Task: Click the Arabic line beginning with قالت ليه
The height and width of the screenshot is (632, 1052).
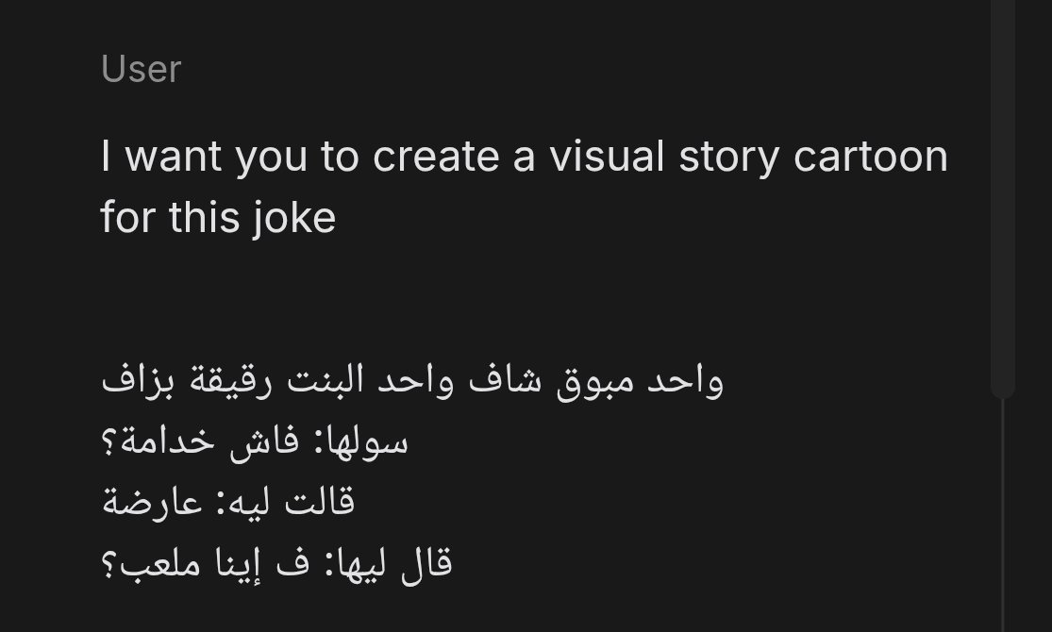Action: coord(227,503)
